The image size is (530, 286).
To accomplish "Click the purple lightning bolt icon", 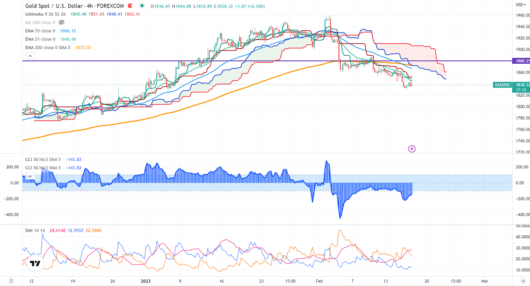I will tap(412, 148).
